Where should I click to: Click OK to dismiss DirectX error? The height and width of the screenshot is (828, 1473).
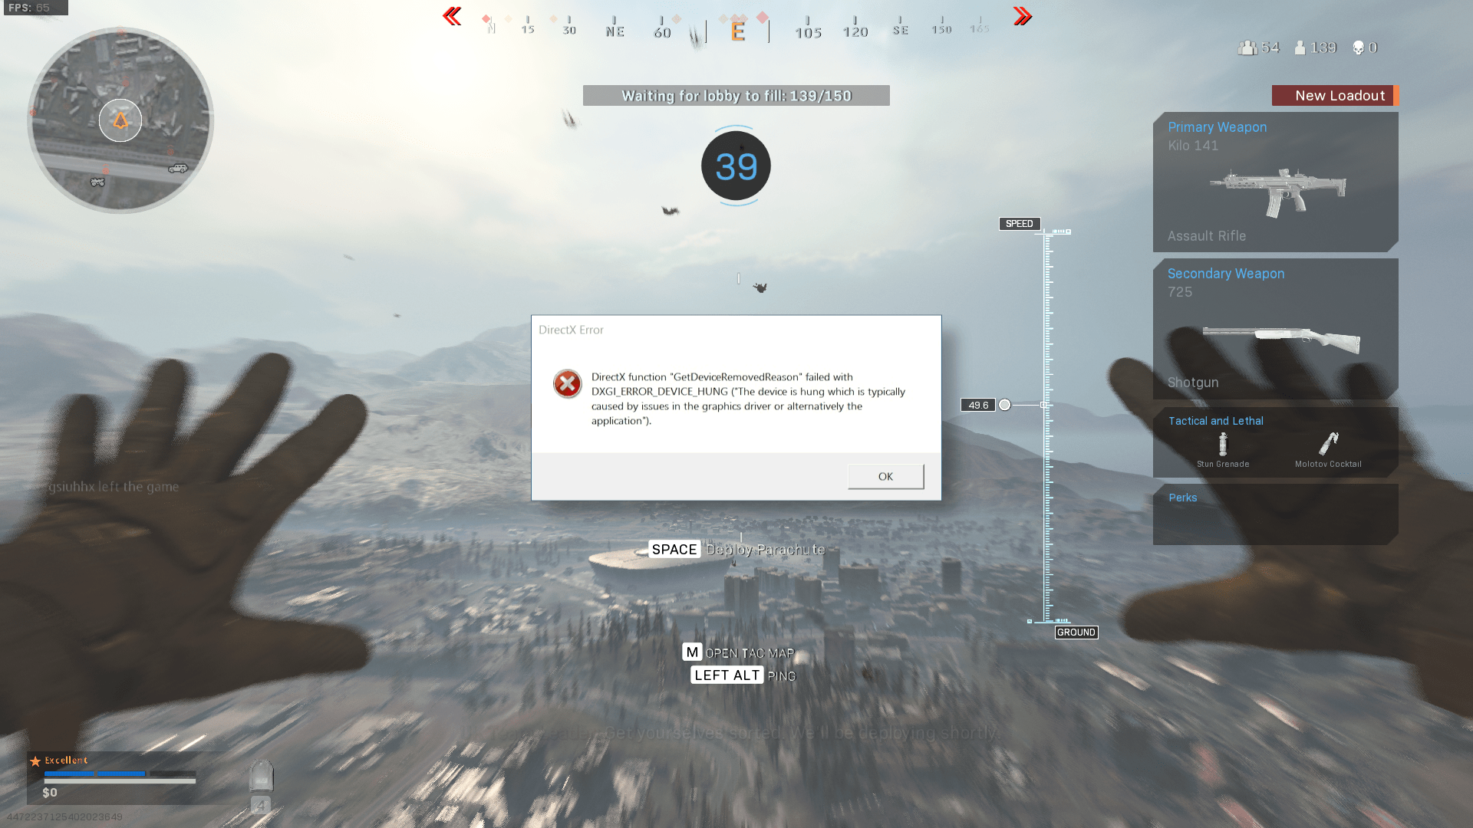pos(885,475)
